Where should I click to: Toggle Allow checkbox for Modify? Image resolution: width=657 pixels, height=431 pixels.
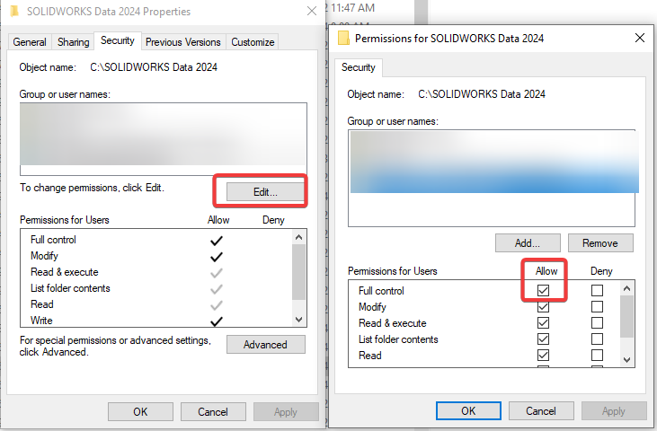click(543, 307)
